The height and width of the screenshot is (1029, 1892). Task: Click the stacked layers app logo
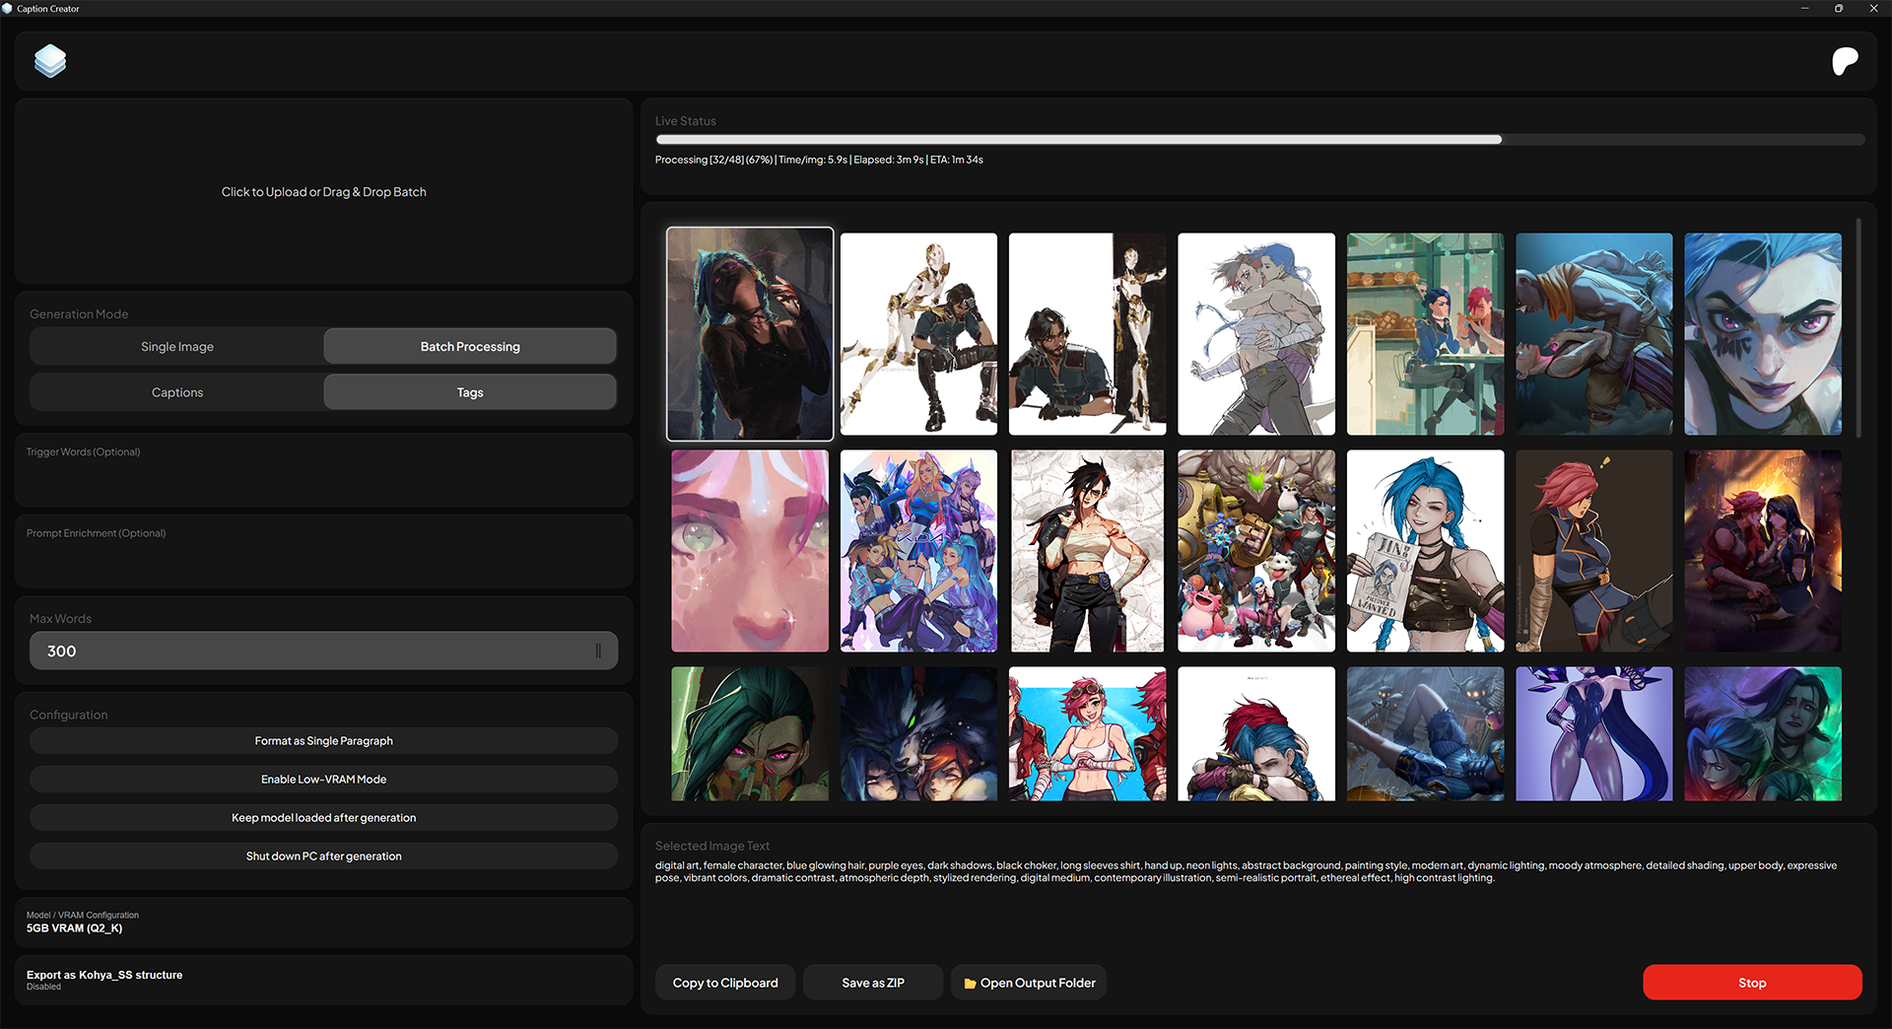(x=50, y=61)
